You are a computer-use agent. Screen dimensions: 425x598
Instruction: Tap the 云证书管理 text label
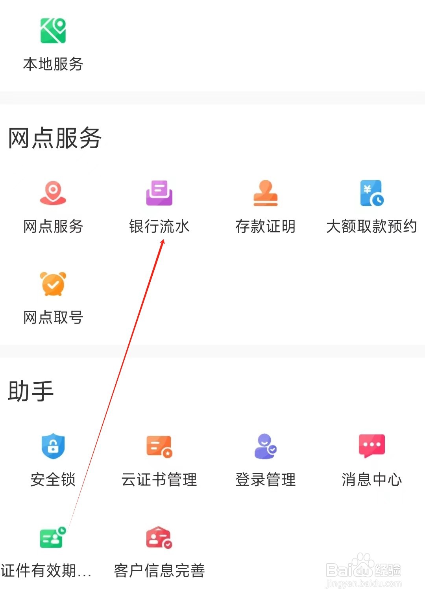(x=159, y=479)
